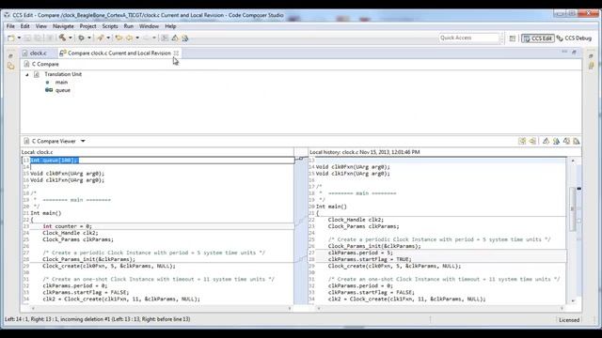Click the Open Perspective icon
The height and width of the screenshot is (338, 602).
click(x=512, y=38)
